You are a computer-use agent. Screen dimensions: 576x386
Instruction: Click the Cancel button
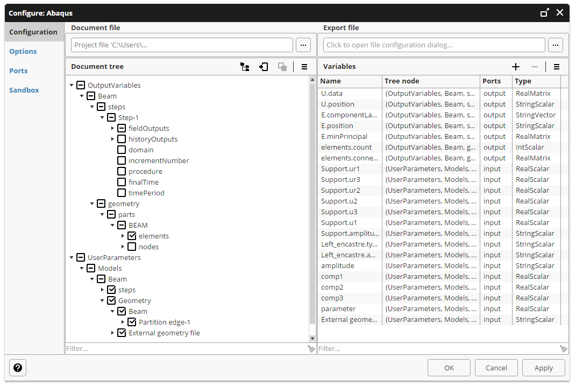pyautogui.click(x=496, y=368)
